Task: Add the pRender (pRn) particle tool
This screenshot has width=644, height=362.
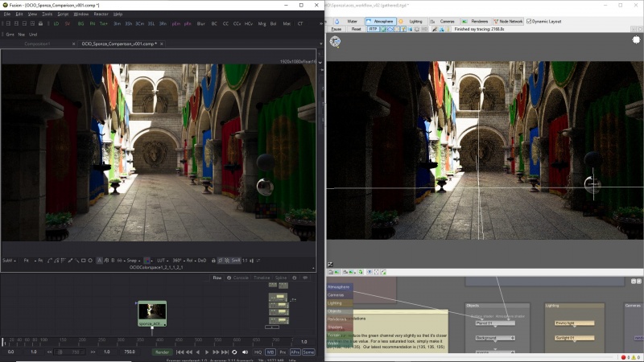Action: tap(188, 24)
